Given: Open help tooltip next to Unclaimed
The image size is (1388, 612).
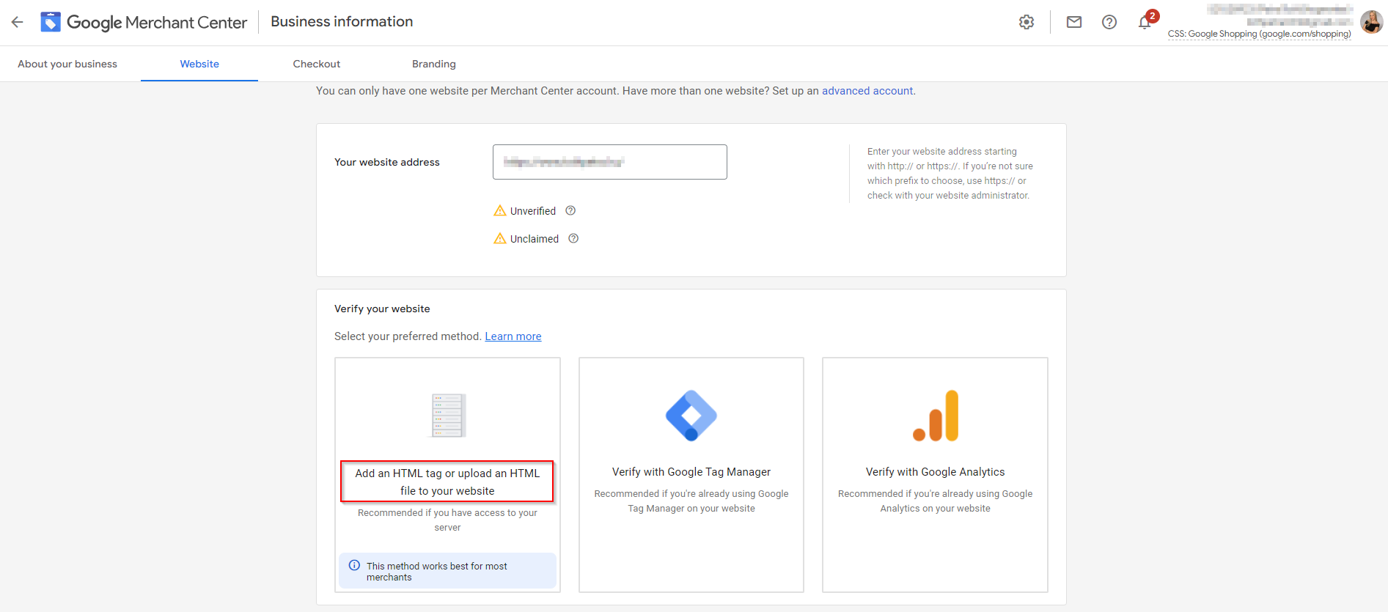Looking at the screenshot, I should (573, 239).
